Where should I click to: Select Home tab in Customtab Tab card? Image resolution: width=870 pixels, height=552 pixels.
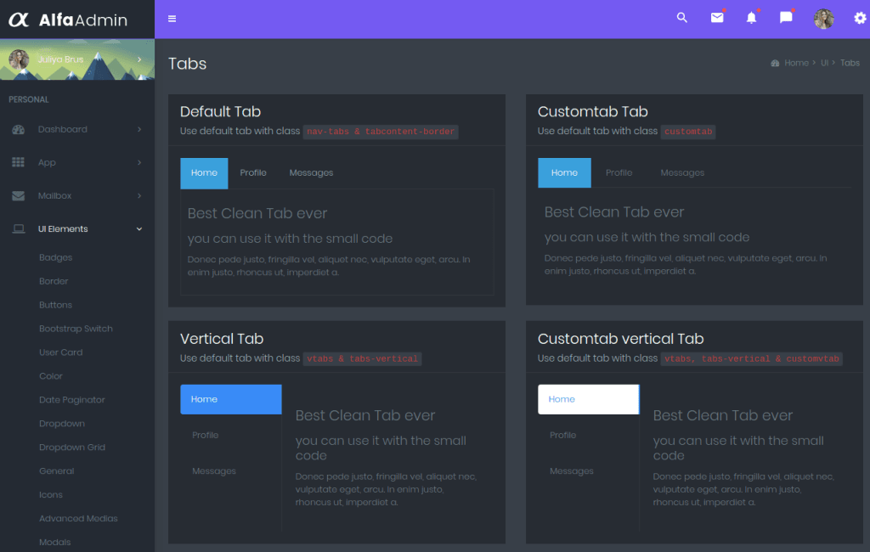[564, 172]
